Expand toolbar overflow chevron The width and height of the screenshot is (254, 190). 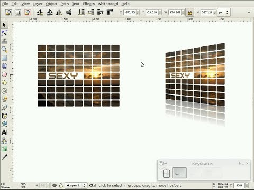pos(249,12)
